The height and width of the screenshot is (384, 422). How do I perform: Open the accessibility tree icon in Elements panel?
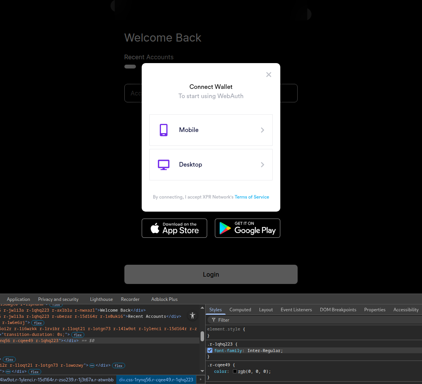[193, 316]
